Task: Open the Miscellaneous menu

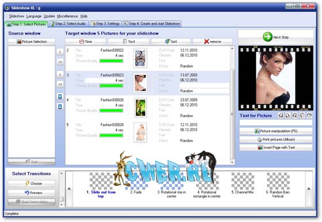Action: point(68,16)
